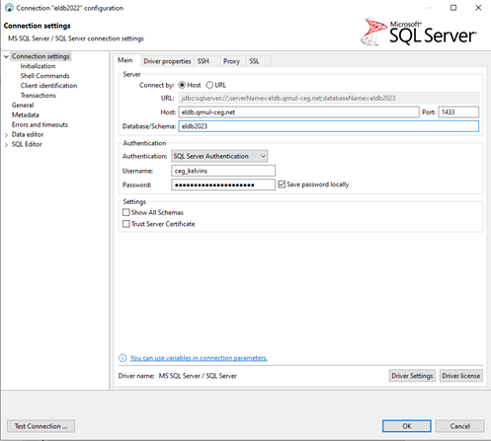The width and height of the screenshot is (491, 441).
Task: Click the DBeaver icon in title bar
Action: coord(9,8)
